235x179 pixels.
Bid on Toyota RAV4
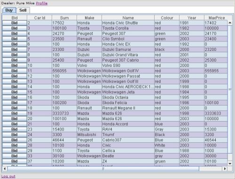(x=15, y=130)
